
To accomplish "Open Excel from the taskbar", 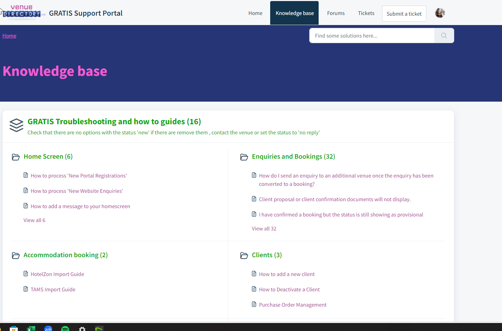I will point(31,329).
